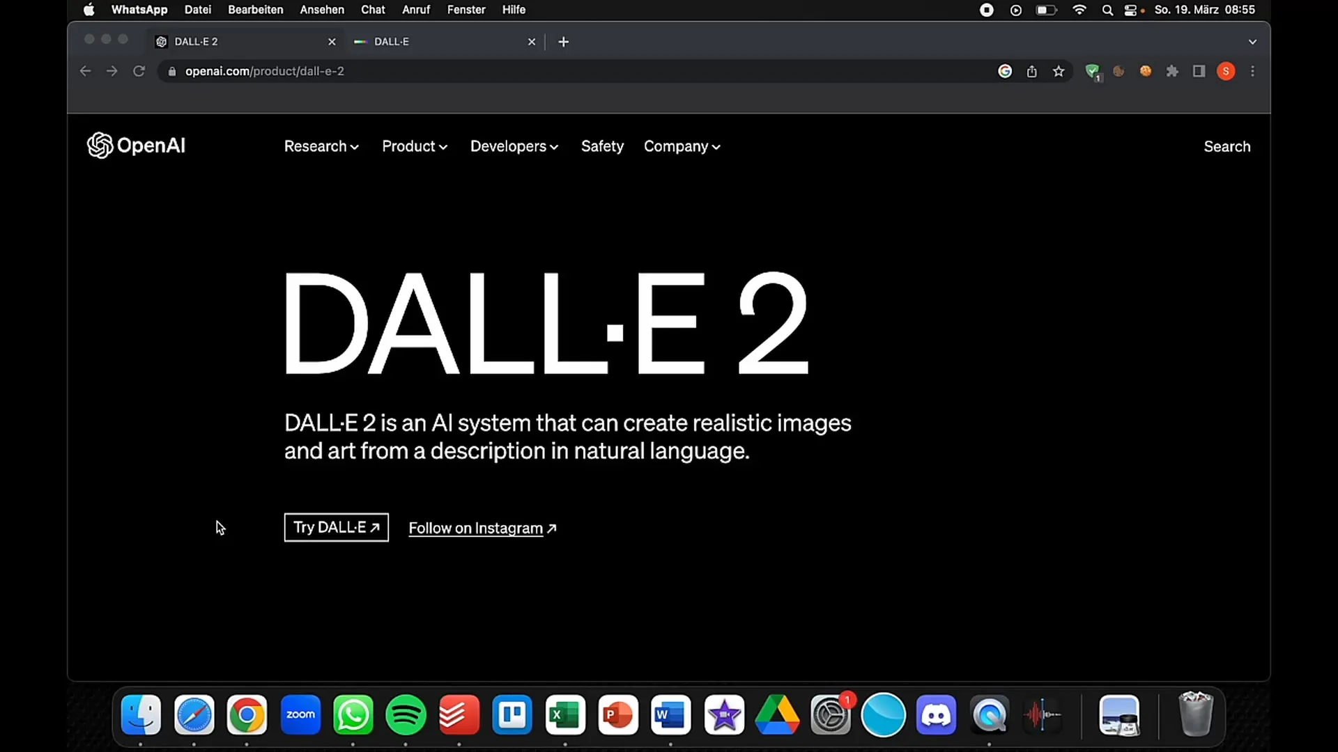Click the OpenAI logo icon
This screenshot has width=1338, height=752.
click(98, 145)
